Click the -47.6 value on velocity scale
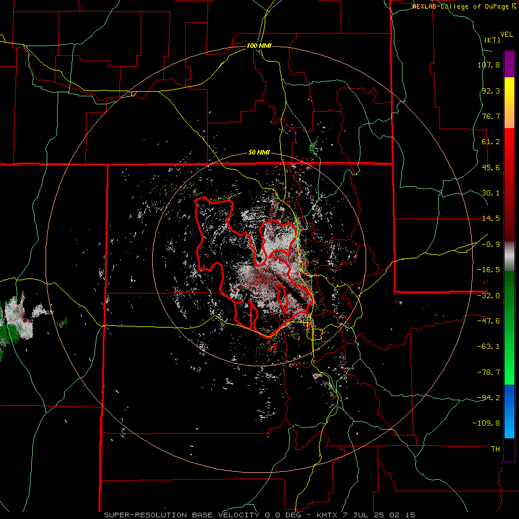This screenshot has height=519, width=519. (488, 321)
